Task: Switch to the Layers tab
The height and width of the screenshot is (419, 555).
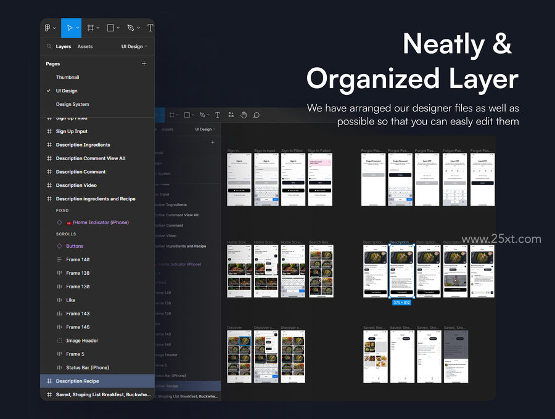Action: click(x=64, y=46)
